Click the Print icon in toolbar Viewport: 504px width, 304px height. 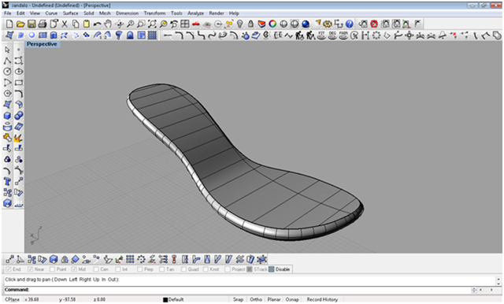pos(42,24)
